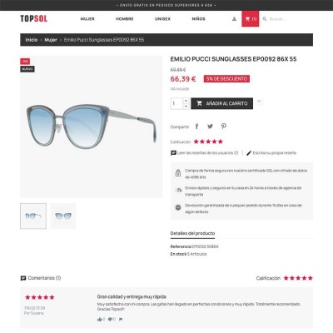Share on Twitter icon
Image resolution: width=333 pixels, height=333 pixels.
pyautogui.click(x=210, y=127)
